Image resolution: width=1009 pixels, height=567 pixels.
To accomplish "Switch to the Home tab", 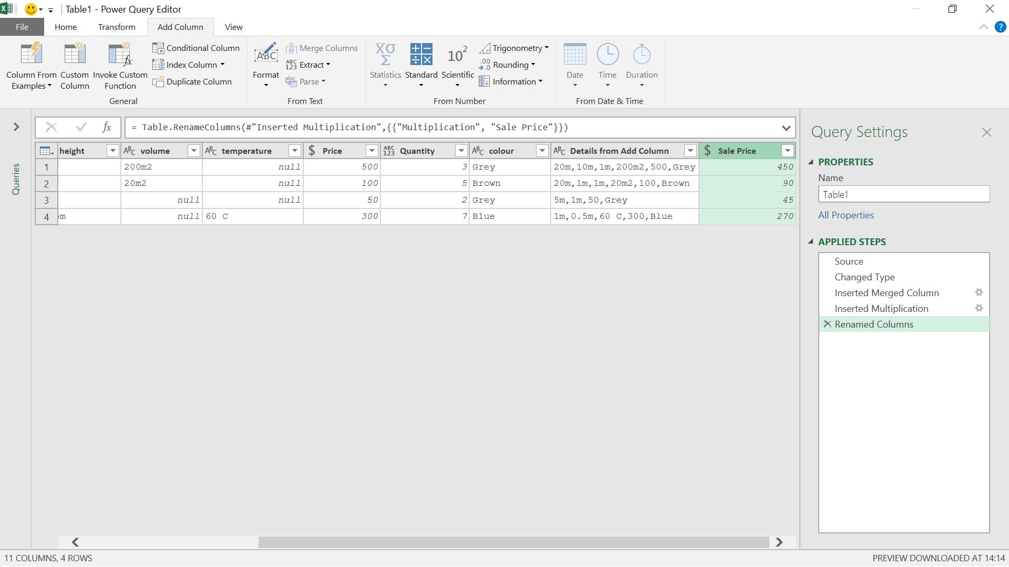I will pos(66,27).
